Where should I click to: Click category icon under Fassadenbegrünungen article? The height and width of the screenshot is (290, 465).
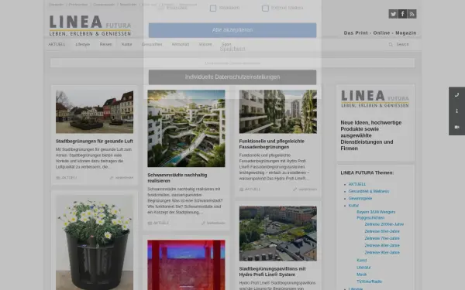coord(241,189)
